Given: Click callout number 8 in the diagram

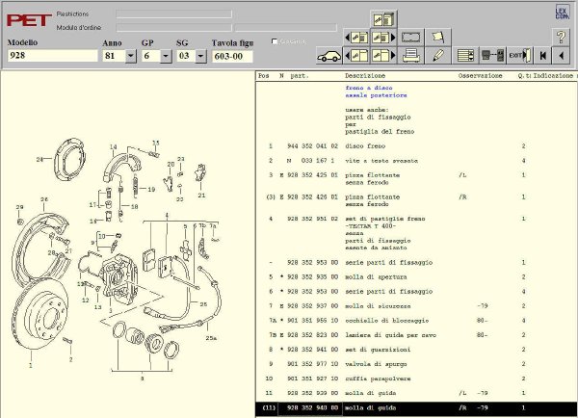Looking at the screenshot, I should coord(143,378).
